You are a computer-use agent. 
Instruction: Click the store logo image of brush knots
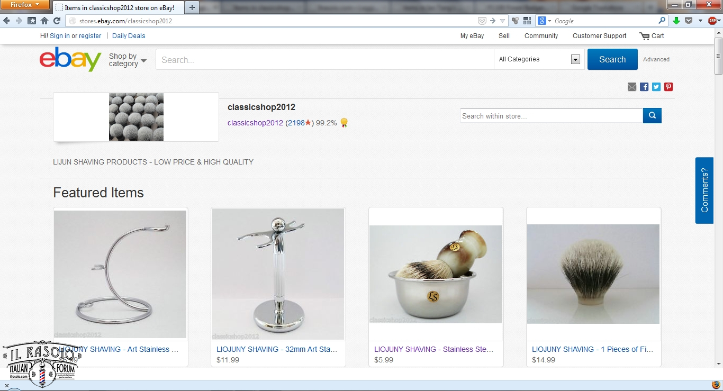136,117
